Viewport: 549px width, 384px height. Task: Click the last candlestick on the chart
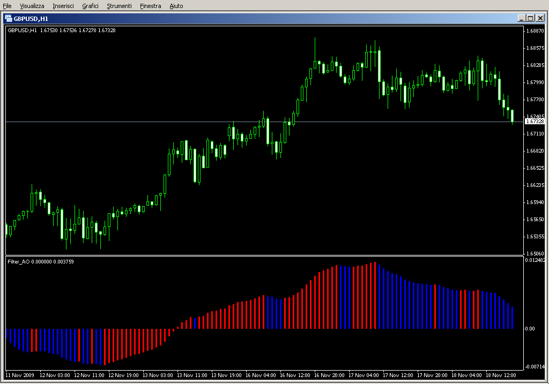coord(512,116)
